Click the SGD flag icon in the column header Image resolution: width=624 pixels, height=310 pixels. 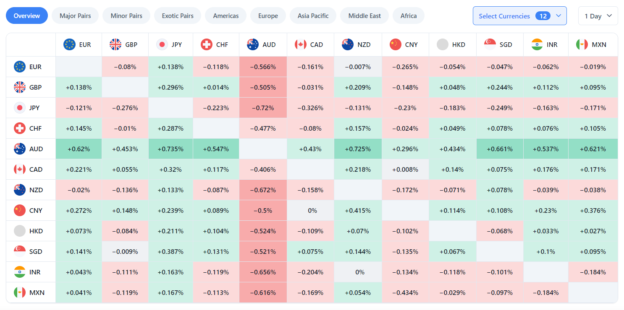tap(490, 44)
